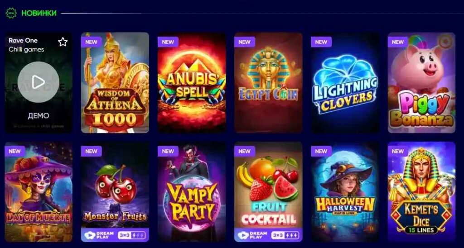
Task: Open the Новинки section heading
Action: coord(39,13)
